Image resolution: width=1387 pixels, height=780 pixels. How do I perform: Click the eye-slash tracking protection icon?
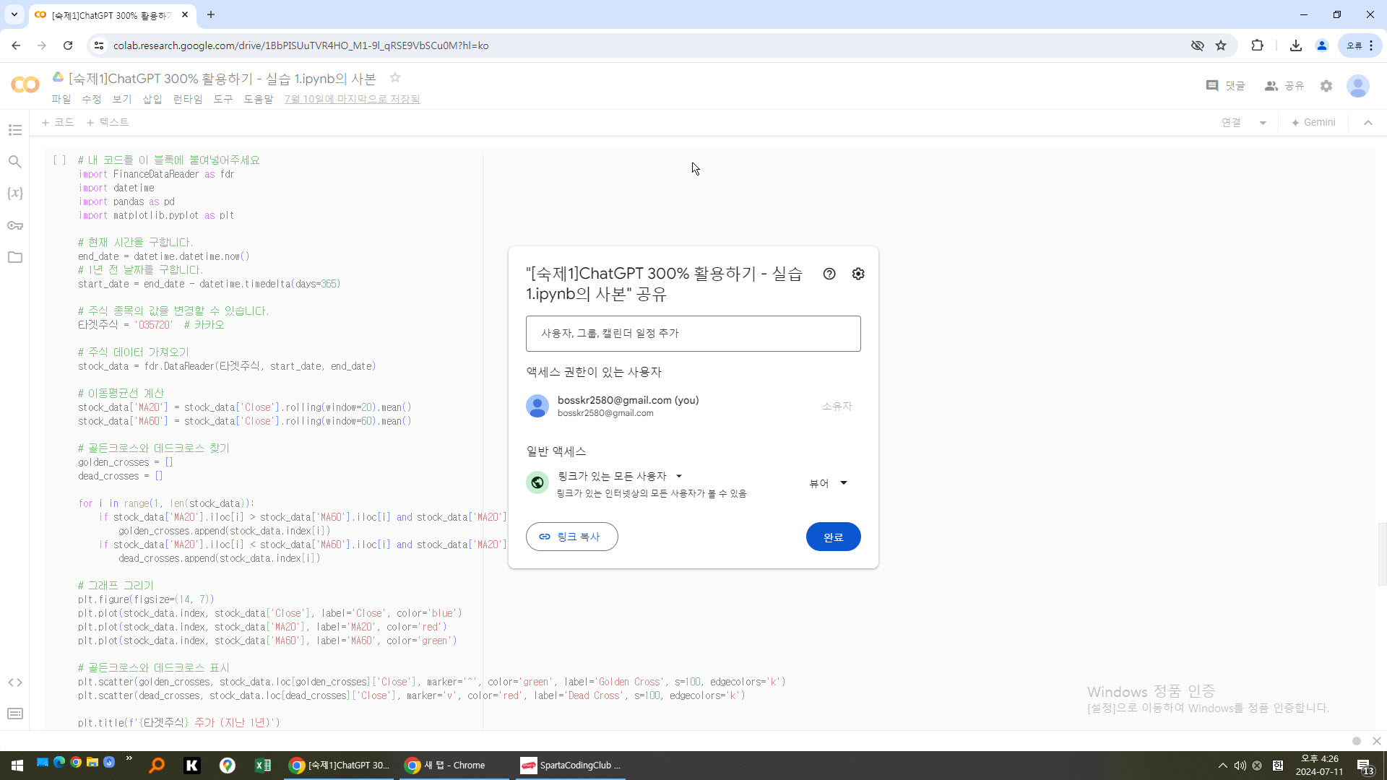[x=1198, y=45]
